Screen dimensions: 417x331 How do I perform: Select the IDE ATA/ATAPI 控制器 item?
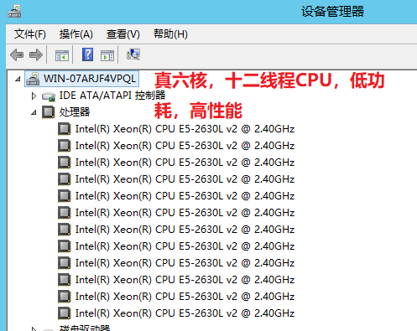click(x=112, y=96)
